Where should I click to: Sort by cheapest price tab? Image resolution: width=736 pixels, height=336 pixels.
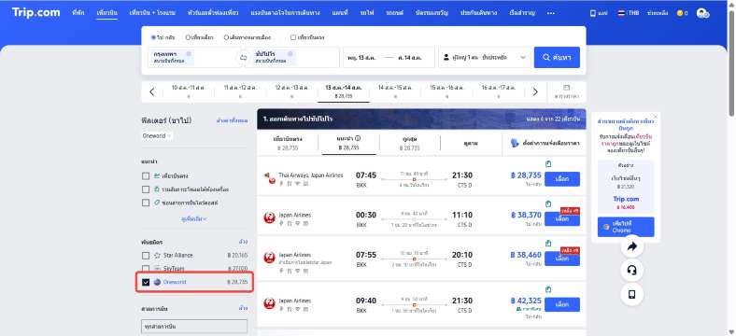click(410, 143)
